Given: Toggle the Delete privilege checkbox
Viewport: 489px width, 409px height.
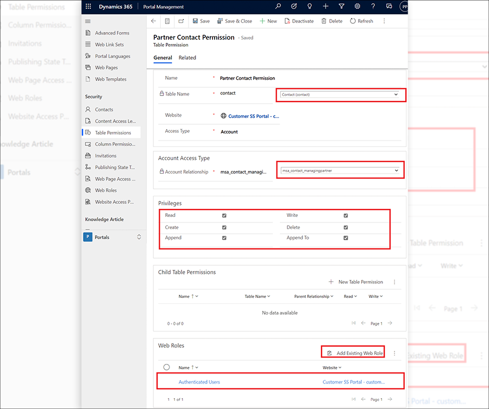Looking at the screenshot, I should [346, 227].
